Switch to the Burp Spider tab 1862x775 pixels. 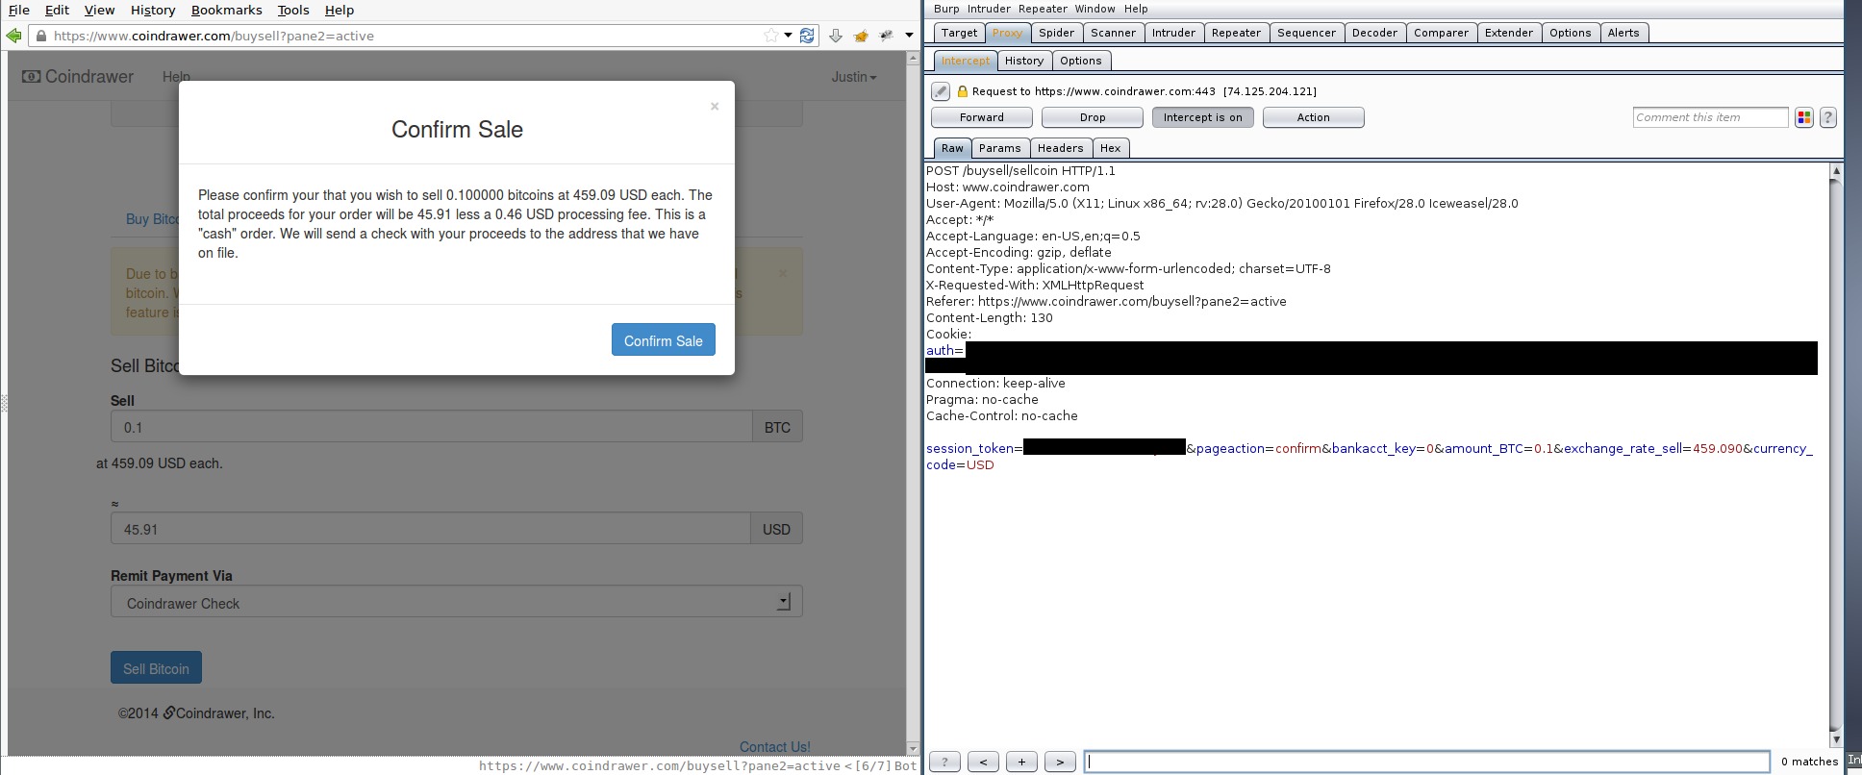[x=1056, y=33]
